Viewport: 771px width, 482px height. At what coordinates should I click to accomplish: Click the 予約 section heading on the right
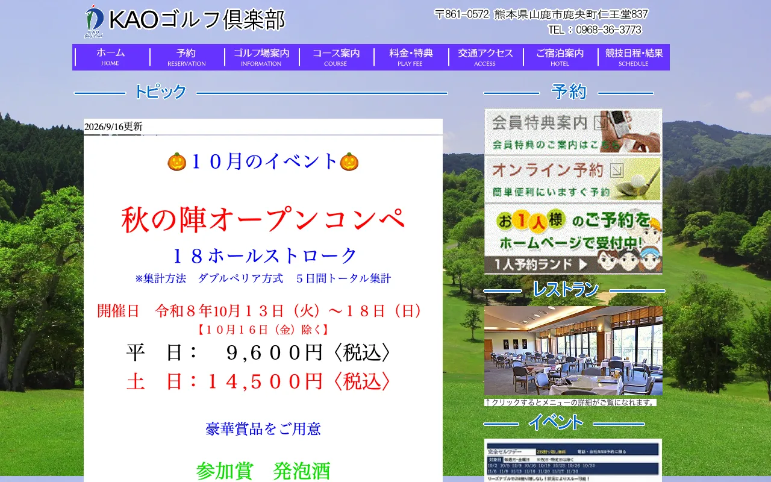pyautogui.click(x=569, y=92)
